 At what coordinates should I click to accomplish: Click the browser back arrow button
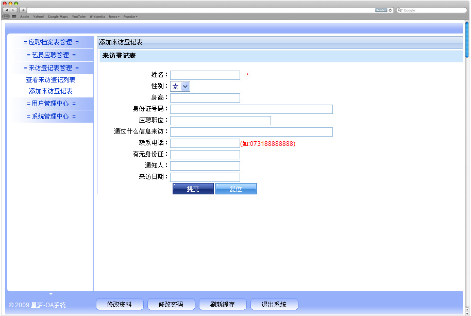(7, 10)
